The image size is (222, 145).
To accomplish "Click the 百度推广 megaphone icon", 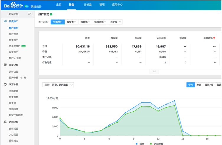I will [x=5, y=21].
